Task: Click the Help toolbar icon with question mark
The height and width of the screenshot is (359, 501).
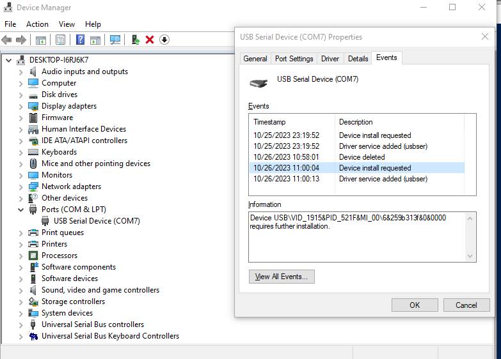Action: pos(80,40)
